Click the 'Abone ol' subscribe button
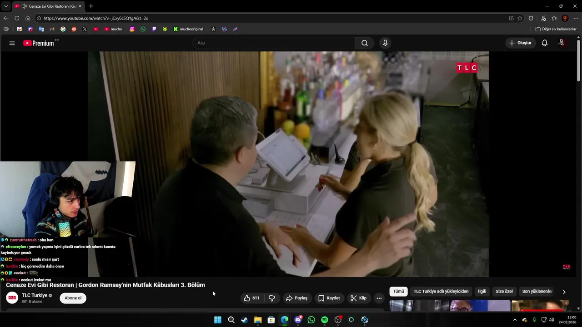Screen dimensions: 582x327 tap(73, 298)
